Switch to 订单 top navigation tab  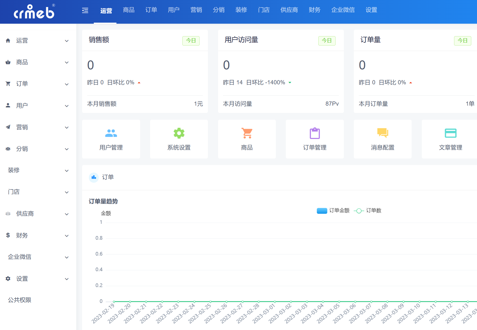point(151,10)
